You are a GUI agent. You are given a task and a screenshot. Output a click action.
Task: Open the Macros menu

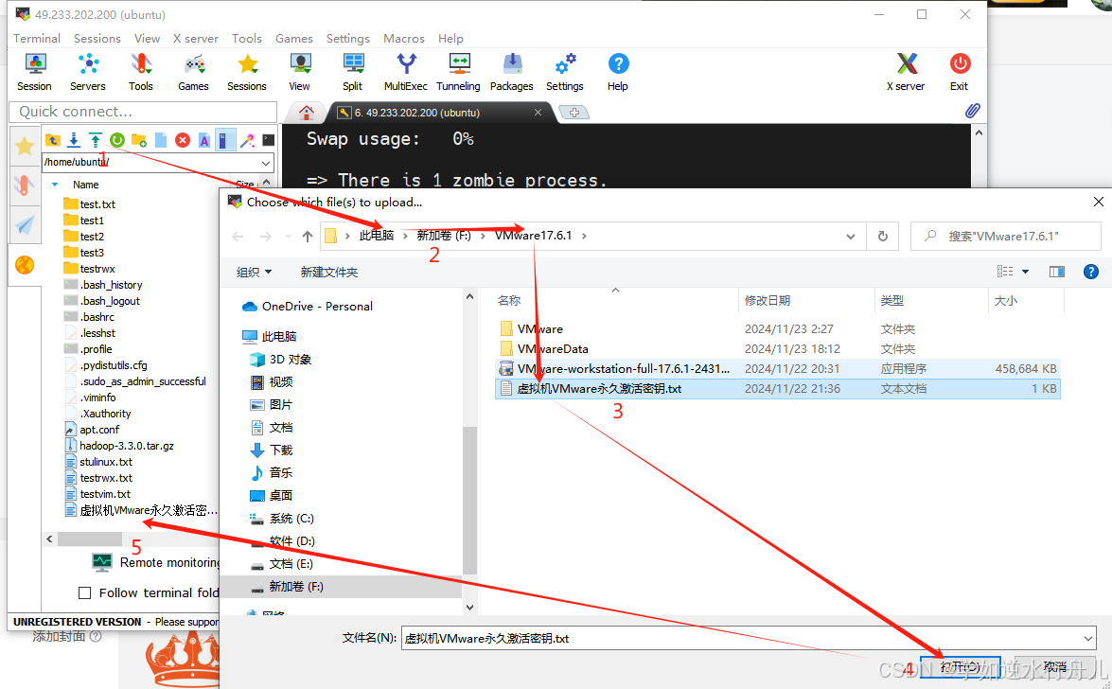click(404, 38)
